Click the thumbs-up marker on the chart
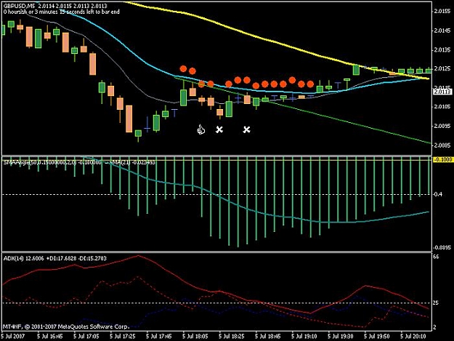 [200, 129]
